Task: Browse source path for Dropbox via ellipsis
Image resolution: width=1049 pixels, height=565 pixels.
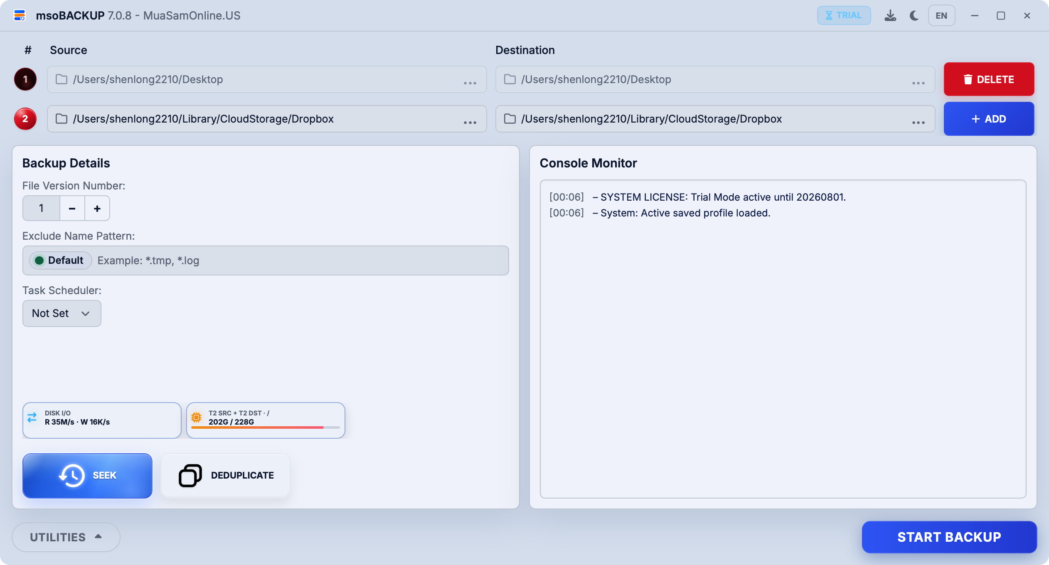Action: click(x=470, y=122)
